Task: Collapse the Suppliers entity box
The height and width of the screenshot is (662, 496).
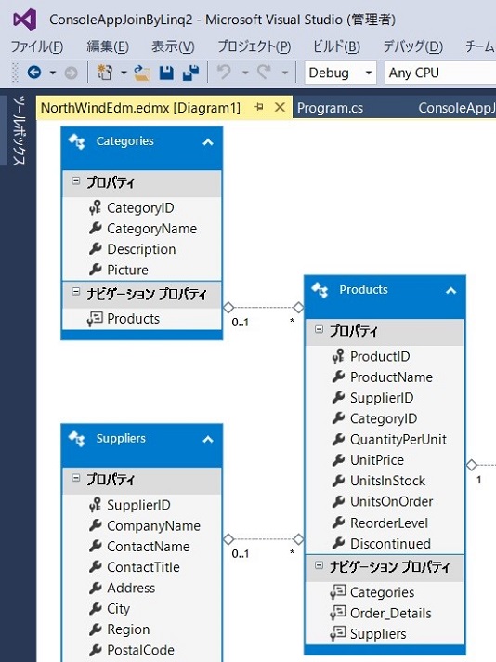Action: [x=208, y=440]
